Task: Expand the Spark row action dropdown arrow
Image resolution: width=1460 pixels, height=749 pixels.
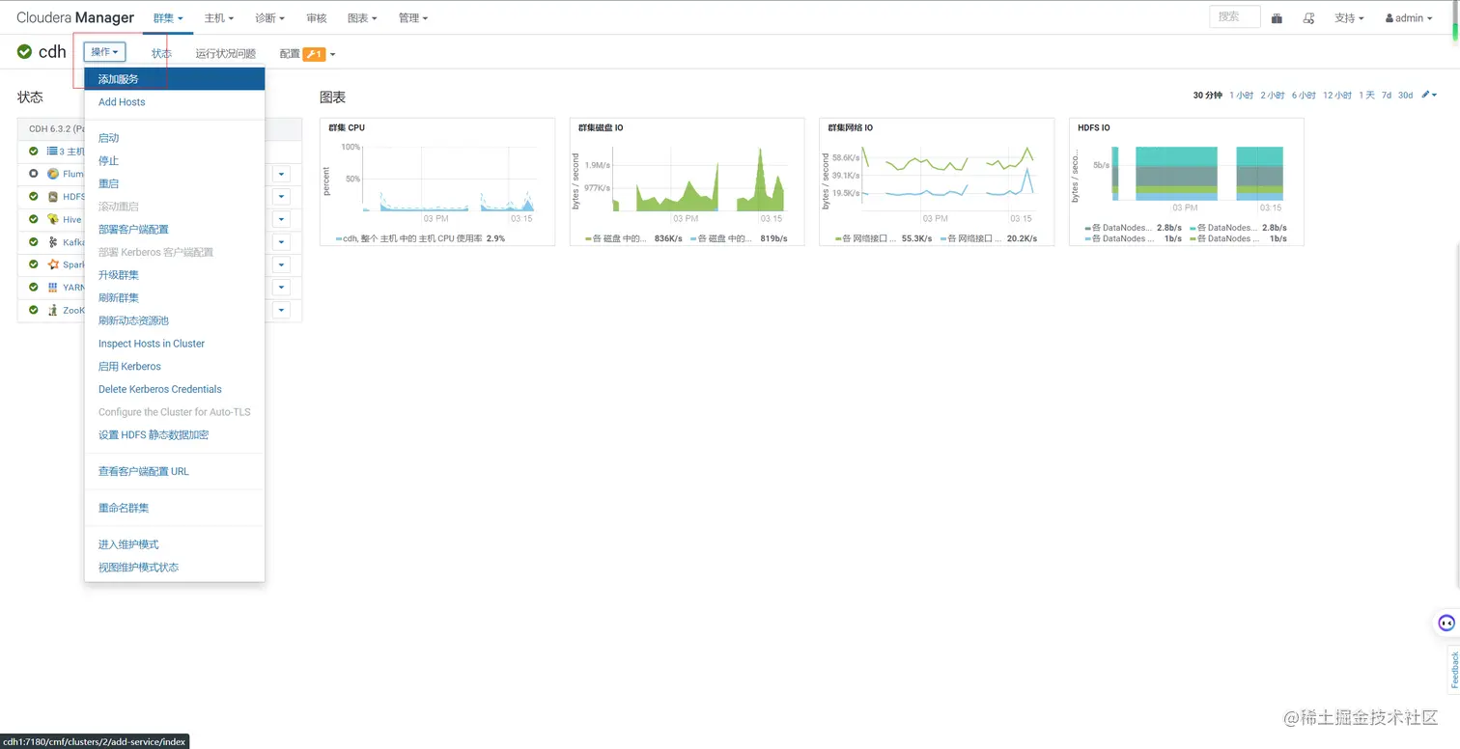Action: coord(281,264)
